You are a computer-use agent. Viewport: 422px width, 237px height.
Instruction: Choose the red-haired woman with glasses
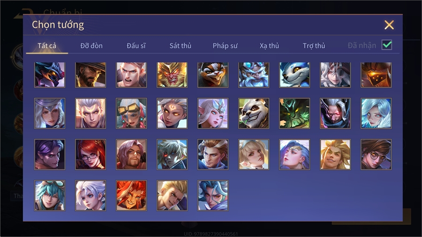[x=90, y=154]
